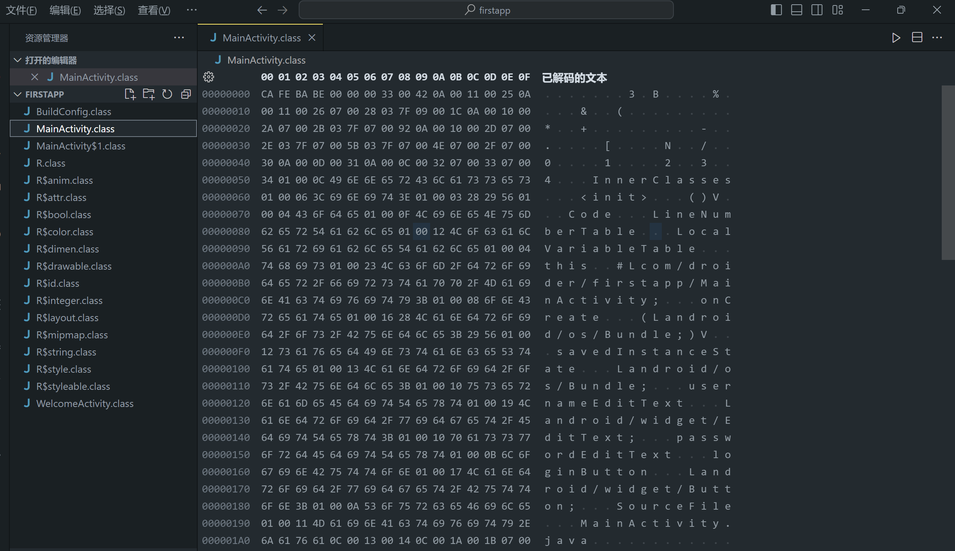Toggle the bottom panel visibility
The image size is (955, 551).
[x=797, y=10]
